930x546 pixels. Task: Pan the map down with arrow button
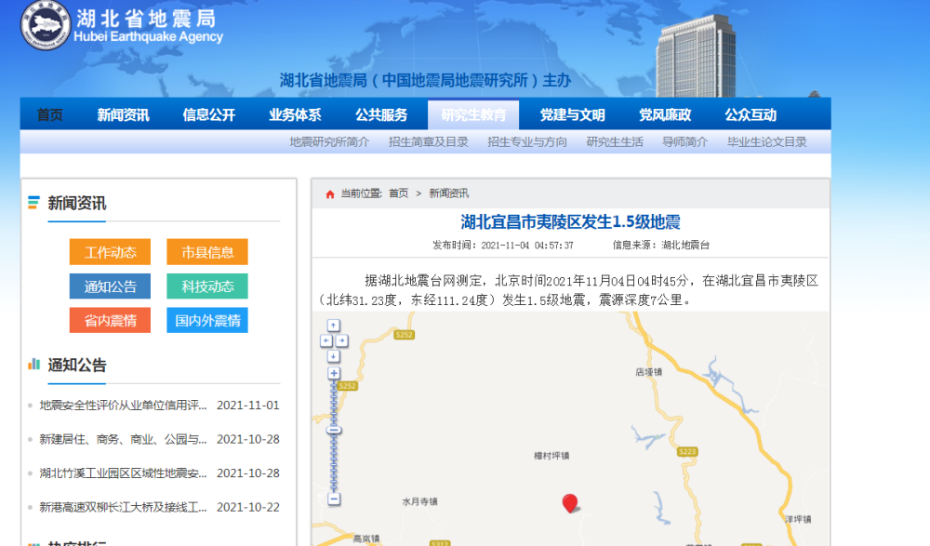click(334, 356)
